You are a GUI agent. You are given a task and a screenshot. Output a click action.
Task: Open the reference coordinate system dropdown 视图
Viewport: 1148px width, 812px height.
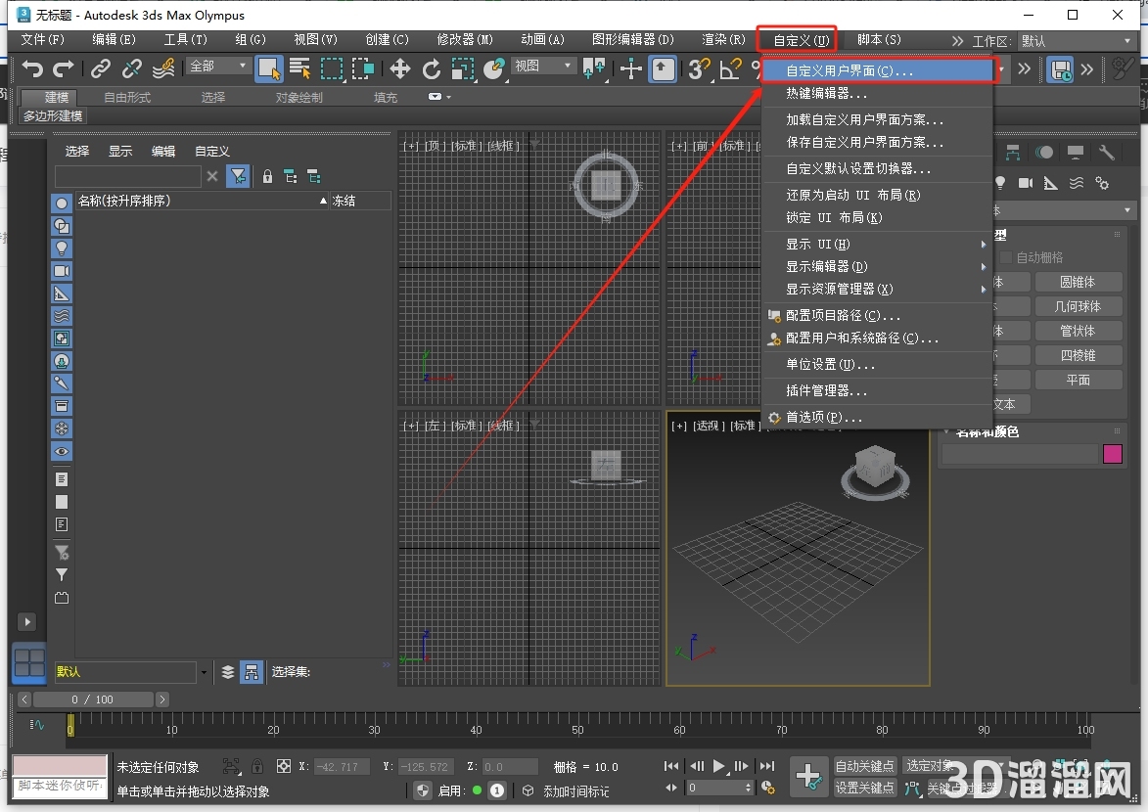(542, 66)
